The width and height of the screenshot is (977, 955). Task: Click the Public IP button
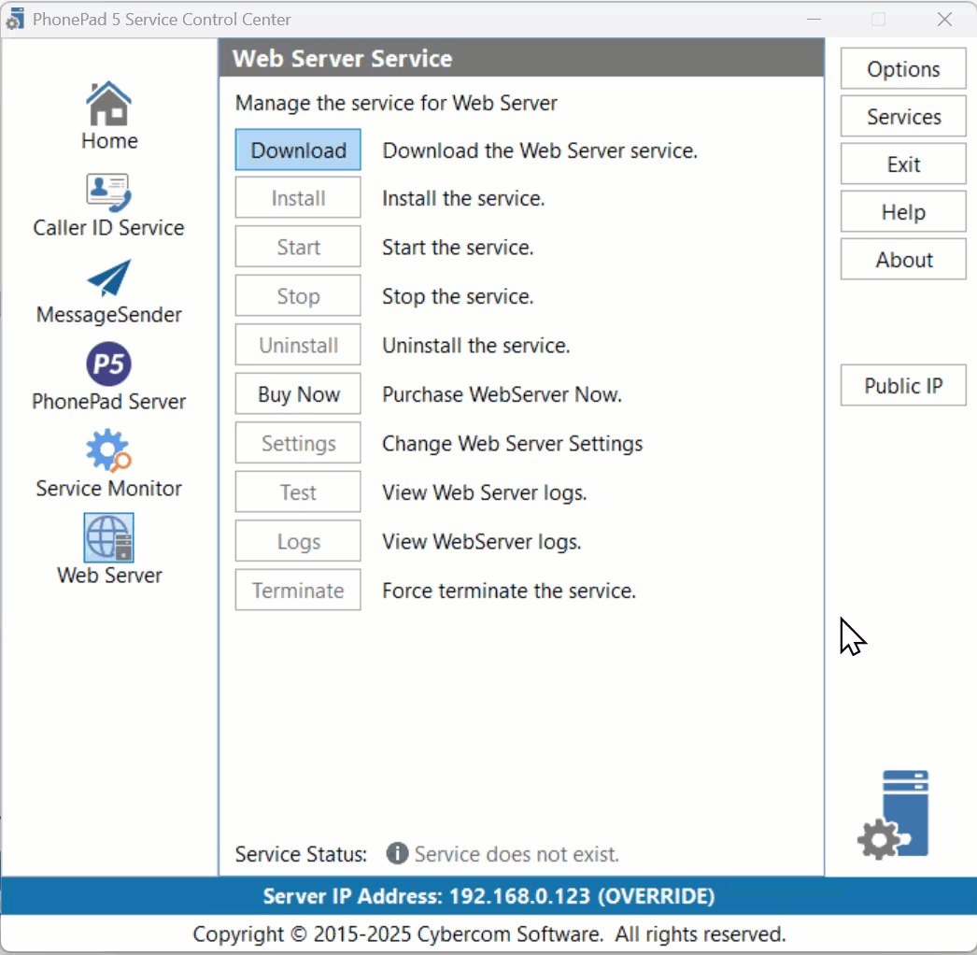(903, 385)
